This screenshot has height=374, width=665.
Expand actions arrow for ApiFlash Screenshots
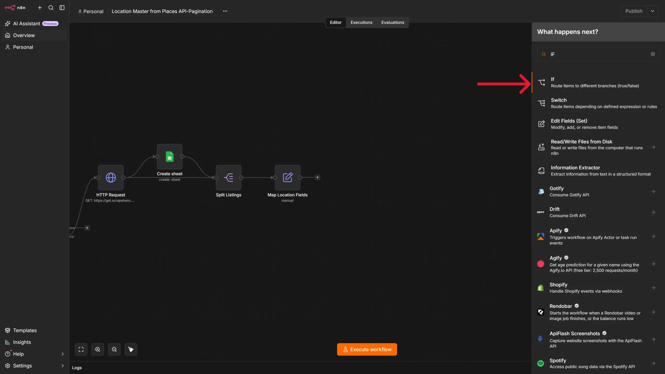(x=653, y=339)
